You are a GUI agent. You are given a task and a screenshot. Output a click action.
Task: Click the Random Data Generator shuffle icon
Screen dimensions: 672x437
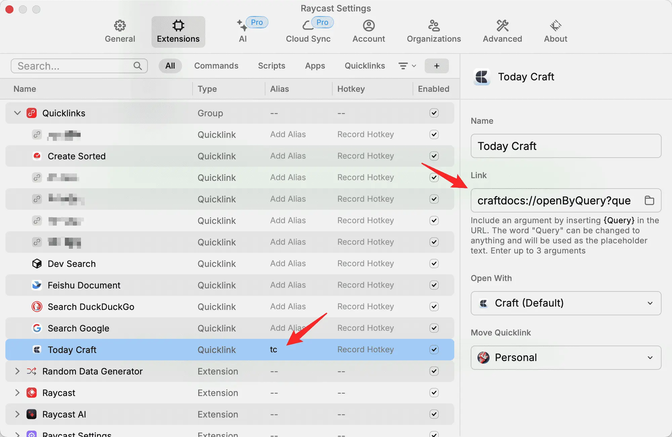[x=32, y=371]
